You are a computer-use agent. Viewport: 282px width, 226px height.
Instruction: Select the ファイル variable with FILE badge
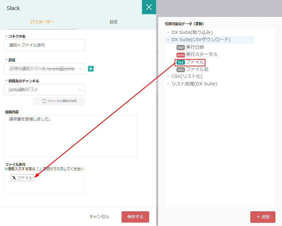pos(190,62)
